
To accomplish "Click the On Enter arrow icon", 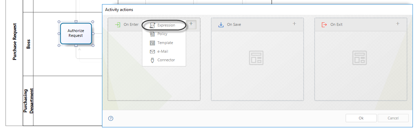I will coord(118,24).
